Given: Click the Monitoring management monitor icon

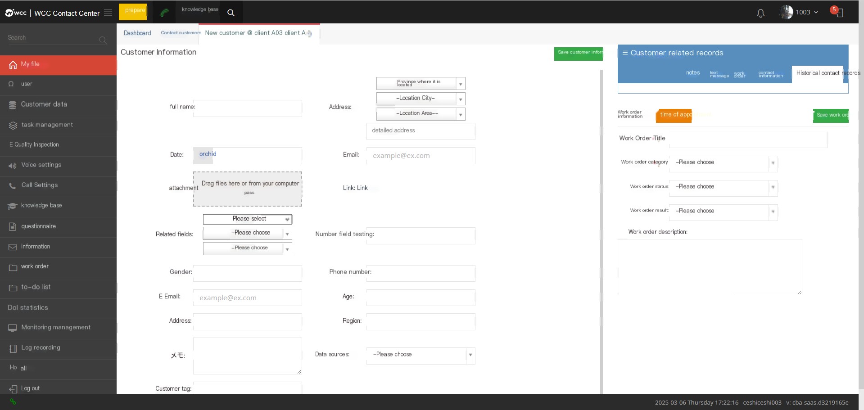Looking at the screenshot, I should 13,328.
